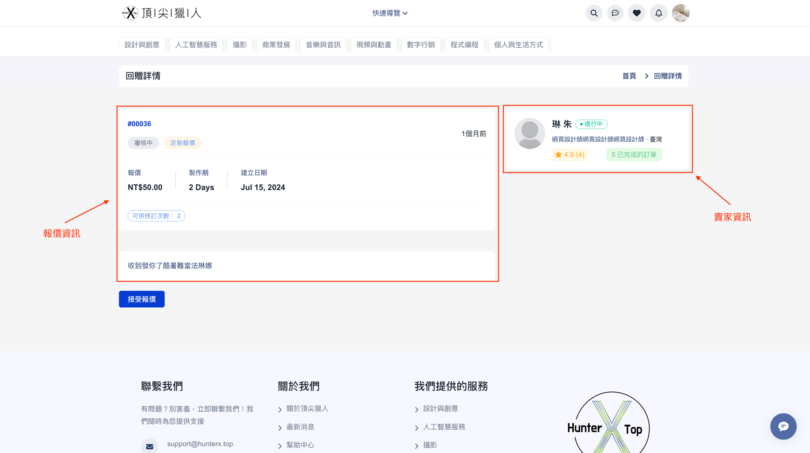This screenshot has height=453, width=810.
Task: Open the notifications bell icon
Action: tap(659, 13)
